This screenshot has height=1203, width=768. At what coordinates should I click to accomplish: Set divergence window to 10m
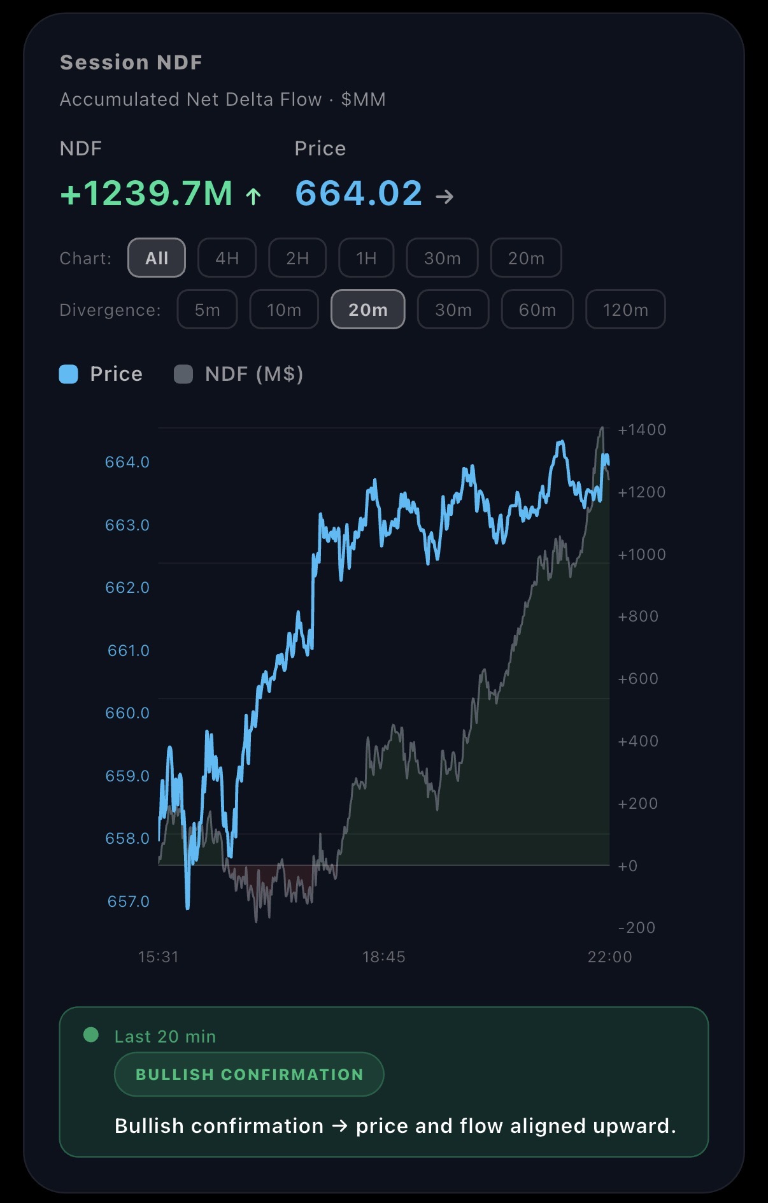coord(284,310)
